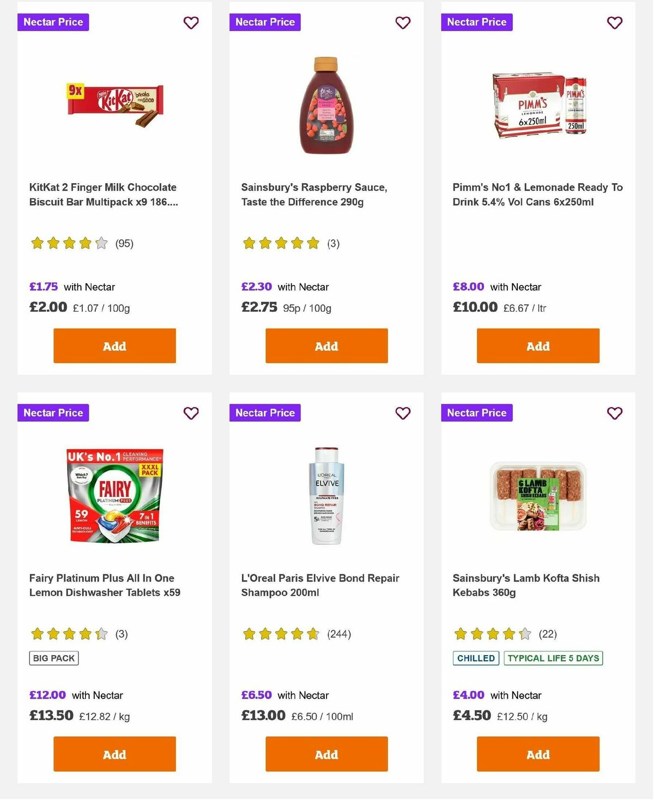Viewport: 654px width, 800px height.
Task: Toggle the heart on Pimm's lemonade cans
Action: click(x=614, y=23)
